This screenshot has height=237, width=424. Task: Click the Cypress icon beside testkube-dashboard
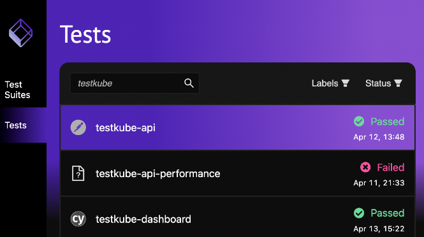pyautogui.click(x=78, y=219)
